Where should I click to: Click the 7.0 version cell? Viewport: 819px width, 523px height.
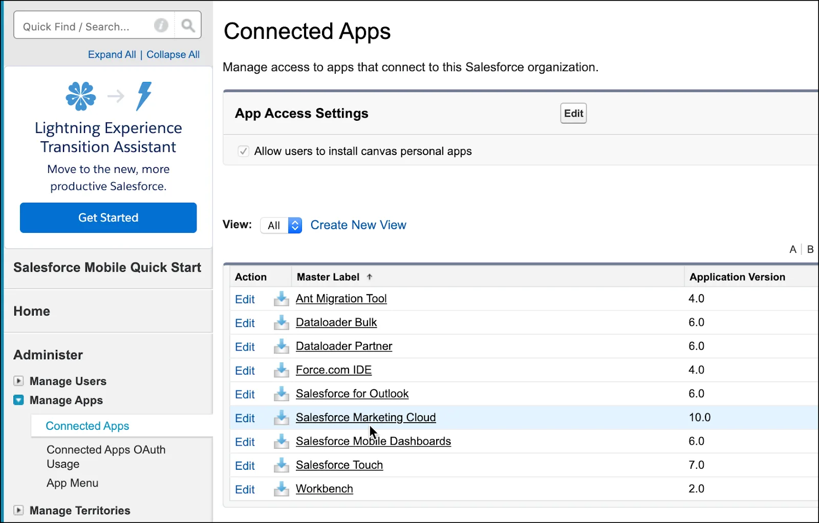click(x=696, y=465)
